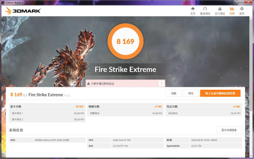
Task: Click the GPU label cell
Action: click(21, 140)
